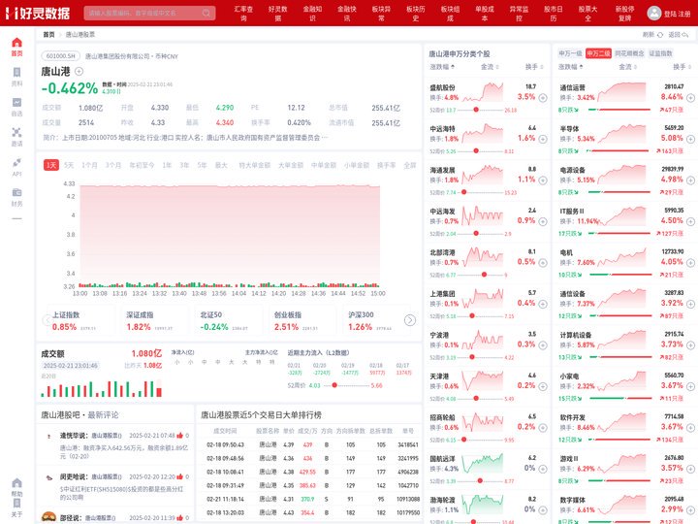
Task: Click the user avatar icon
Action: pos(654,13)
